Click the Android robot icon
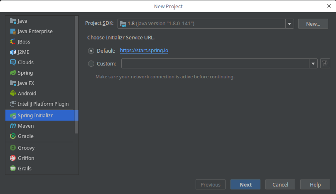The height and width of the screenshot is (194, 336). pyautogui.click(x=13, y=93)
